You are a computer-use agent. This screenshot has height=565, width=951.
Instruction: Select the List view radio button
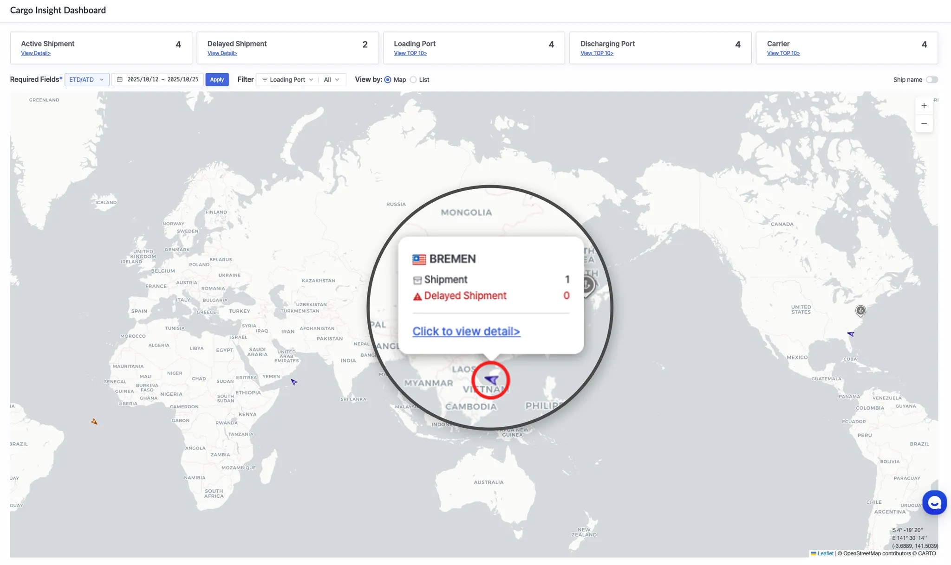[413, 80]
